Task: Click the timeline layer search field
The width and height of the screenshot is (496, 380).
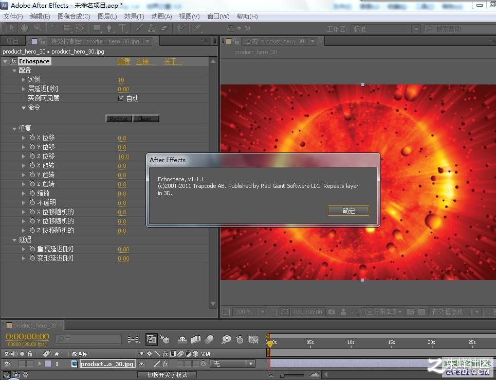Action: (89, 339)
